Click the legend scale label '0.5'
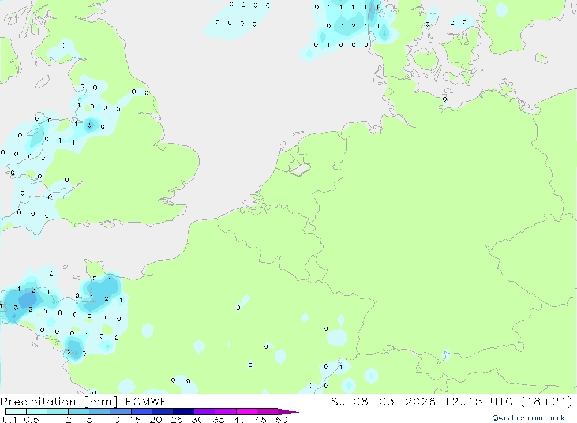Image resolution: width=577 pixels, height=423 pixels. [31, 420]
